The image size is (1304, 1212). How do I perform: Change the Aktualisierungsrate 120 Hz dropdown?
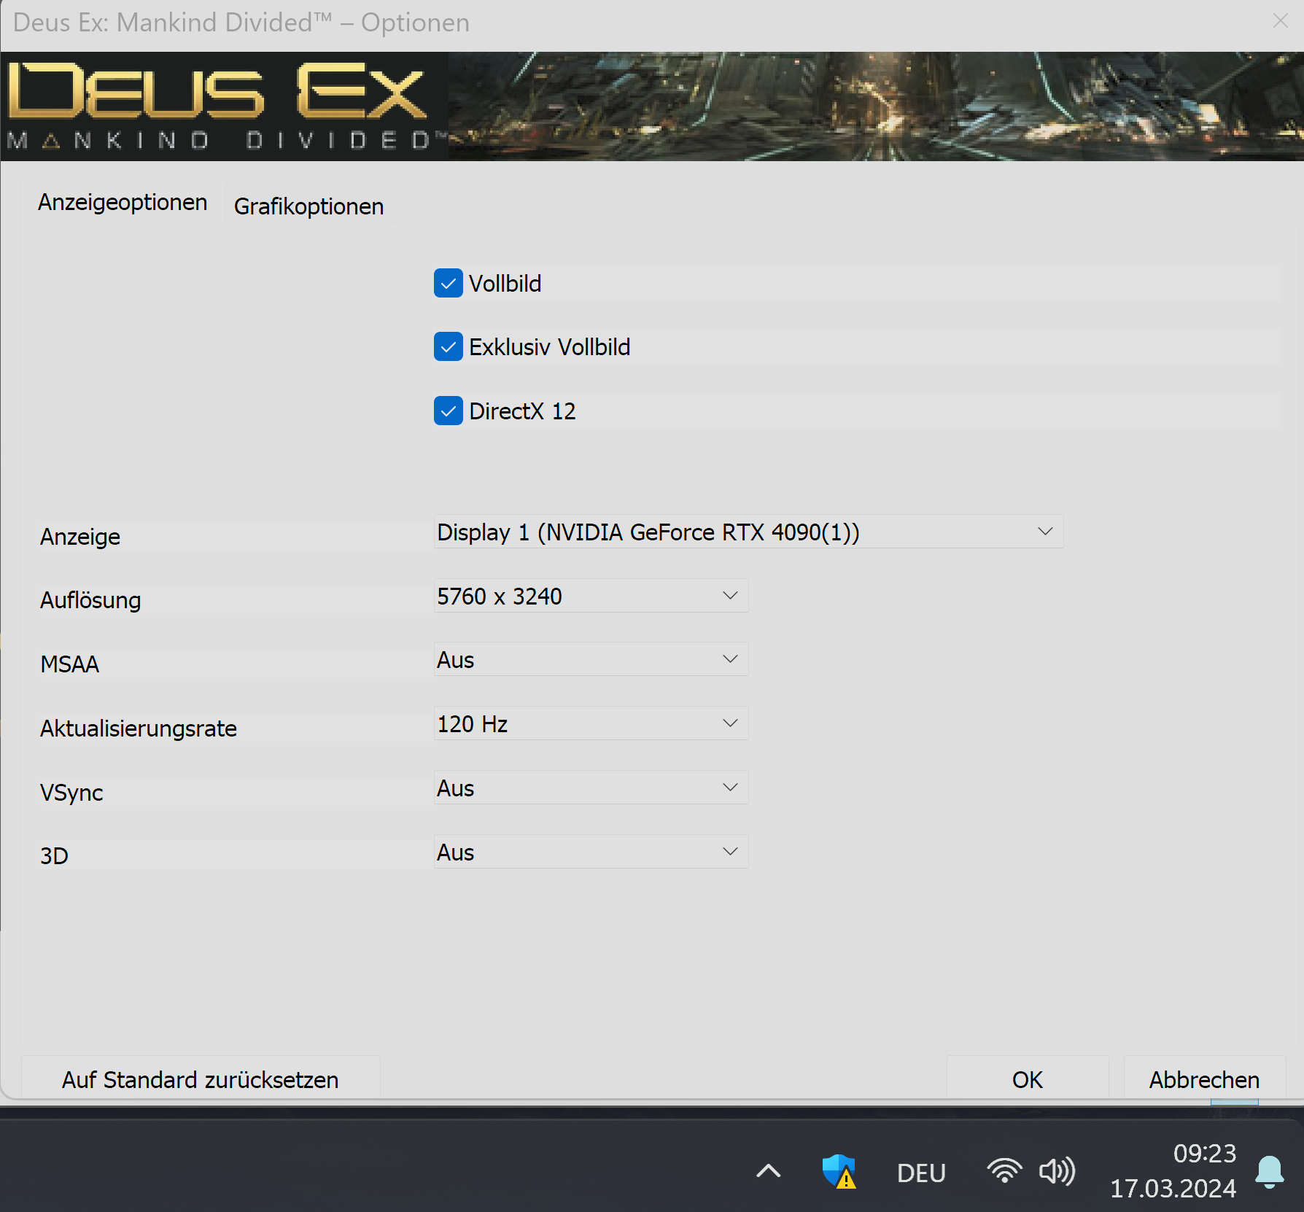[591, 723]
